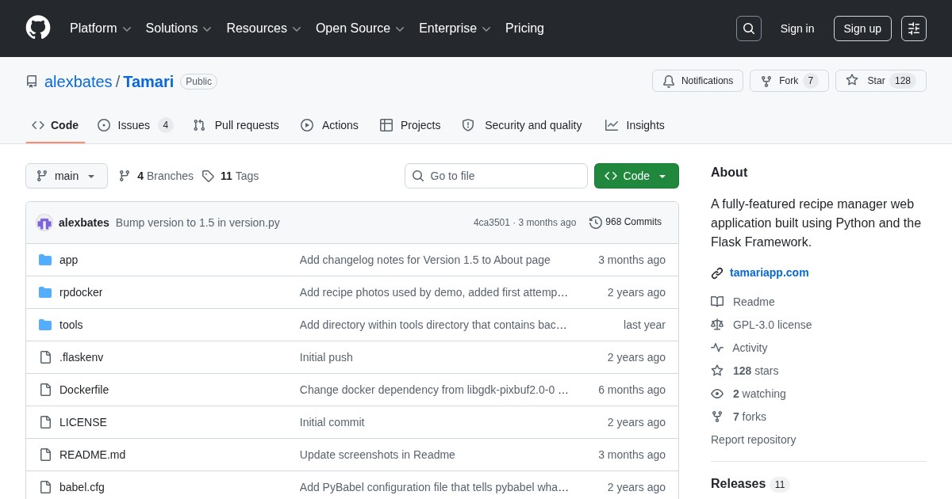952x499 pixels.
Task: Click the alexbates avatar in commit row
Action: pos(44,223)
